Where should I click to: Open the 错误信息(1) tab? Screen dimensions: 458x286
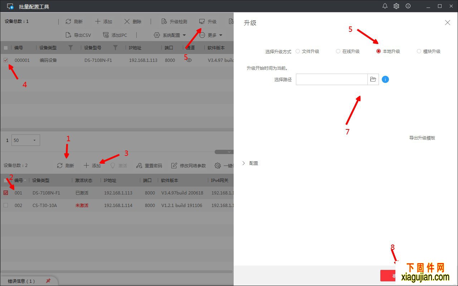click(21, 281)
